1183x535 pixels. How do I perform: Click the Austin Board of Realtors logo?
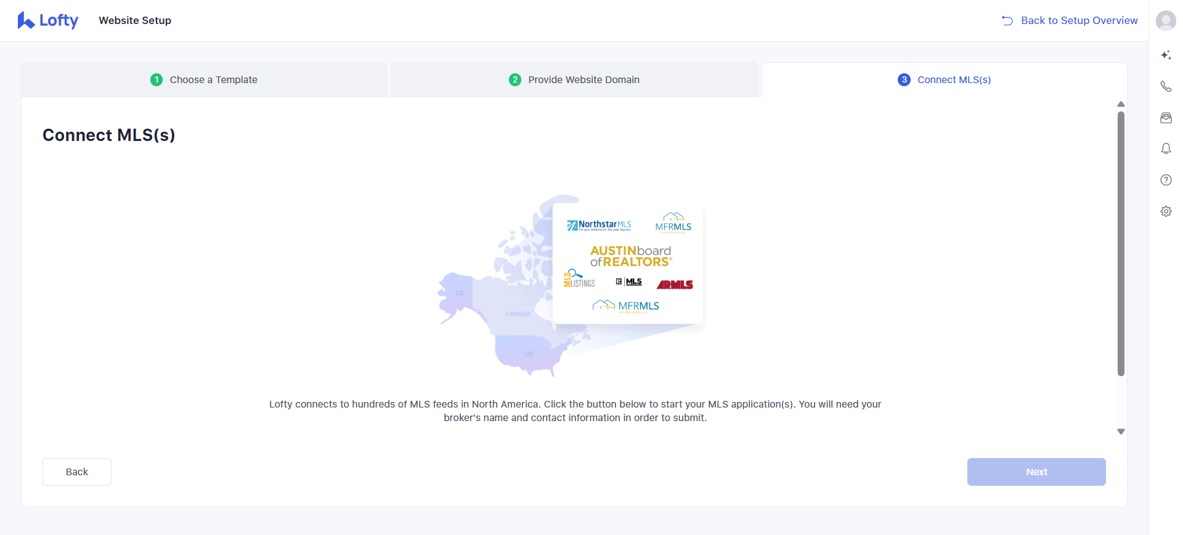[630, 256]
